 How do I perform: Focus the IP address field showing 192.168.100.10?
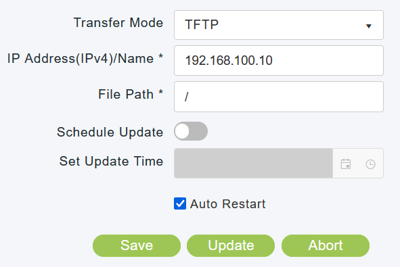click(279, 61)
